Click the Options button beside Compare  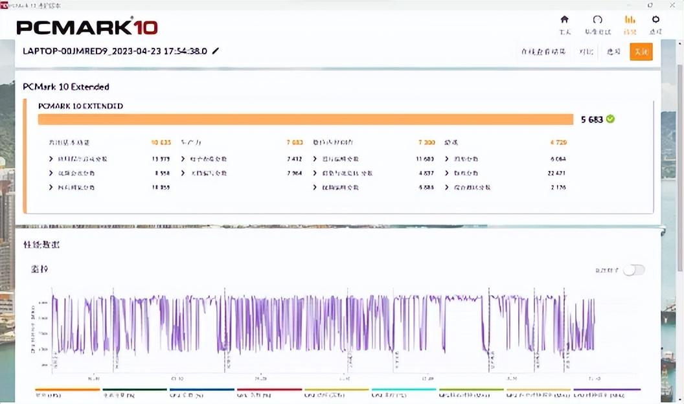pyautogui.click(x=613, y=51)
